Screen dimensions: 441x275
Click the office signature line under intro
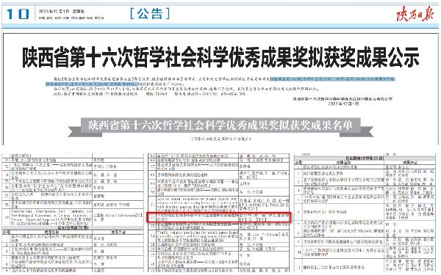(x=343, y=99)
